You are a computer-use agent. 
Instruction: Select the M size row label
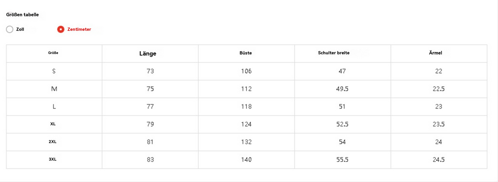(54, 89)
